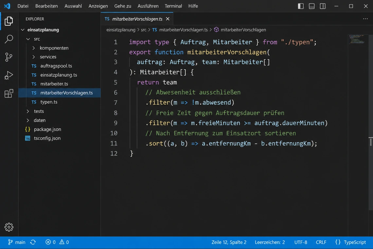Toggle the bottom panel layout icon
This screenshot has height=249, width=373.
tap(311, 6)
